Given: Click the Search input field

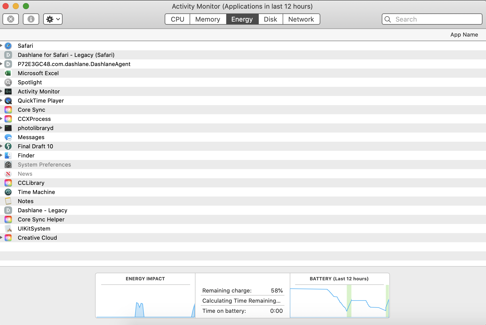Looking at the screenshot, I should (432, 19).
